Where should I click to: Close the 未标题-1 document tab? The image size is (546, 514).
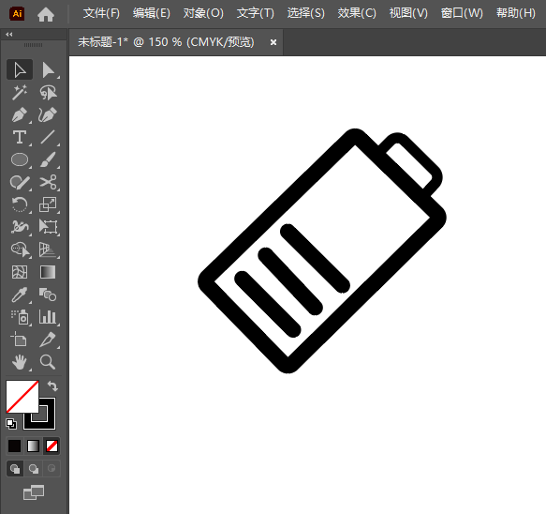coord(273,42)
